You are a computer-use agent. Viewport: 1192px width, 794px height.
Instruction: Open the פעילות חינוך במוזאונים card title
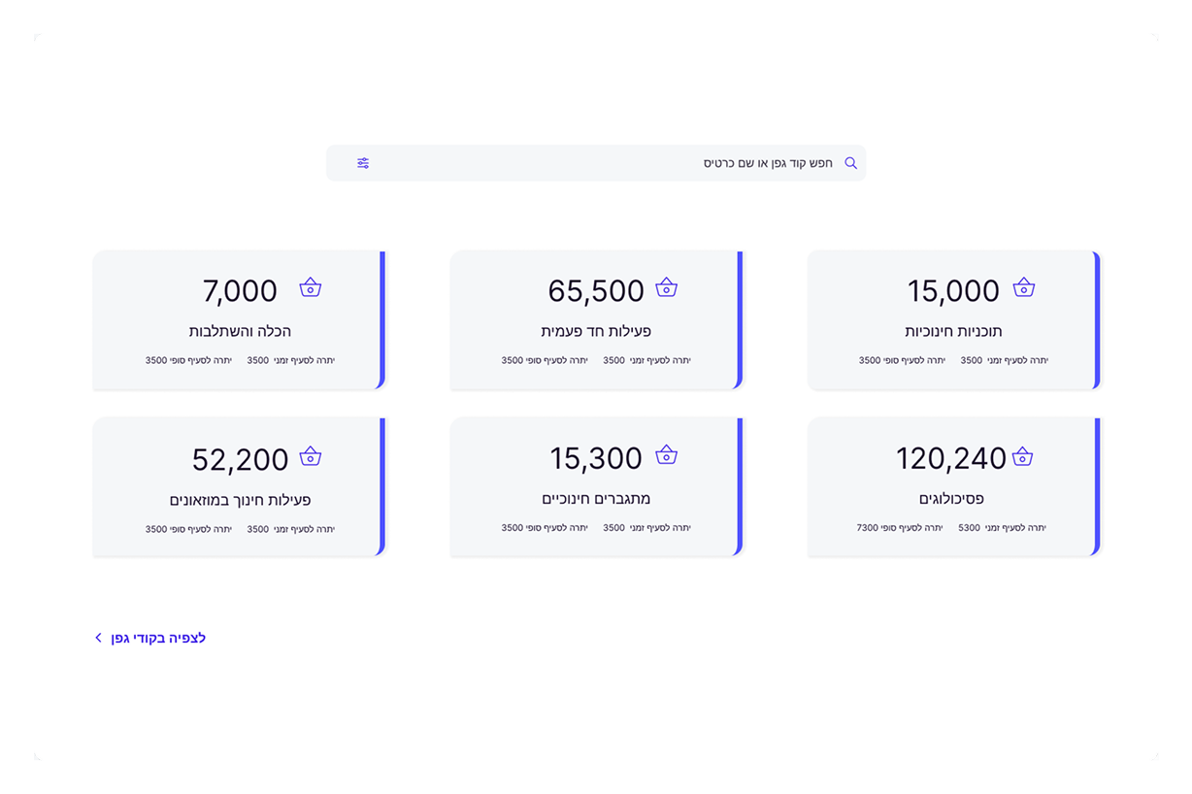240,500
